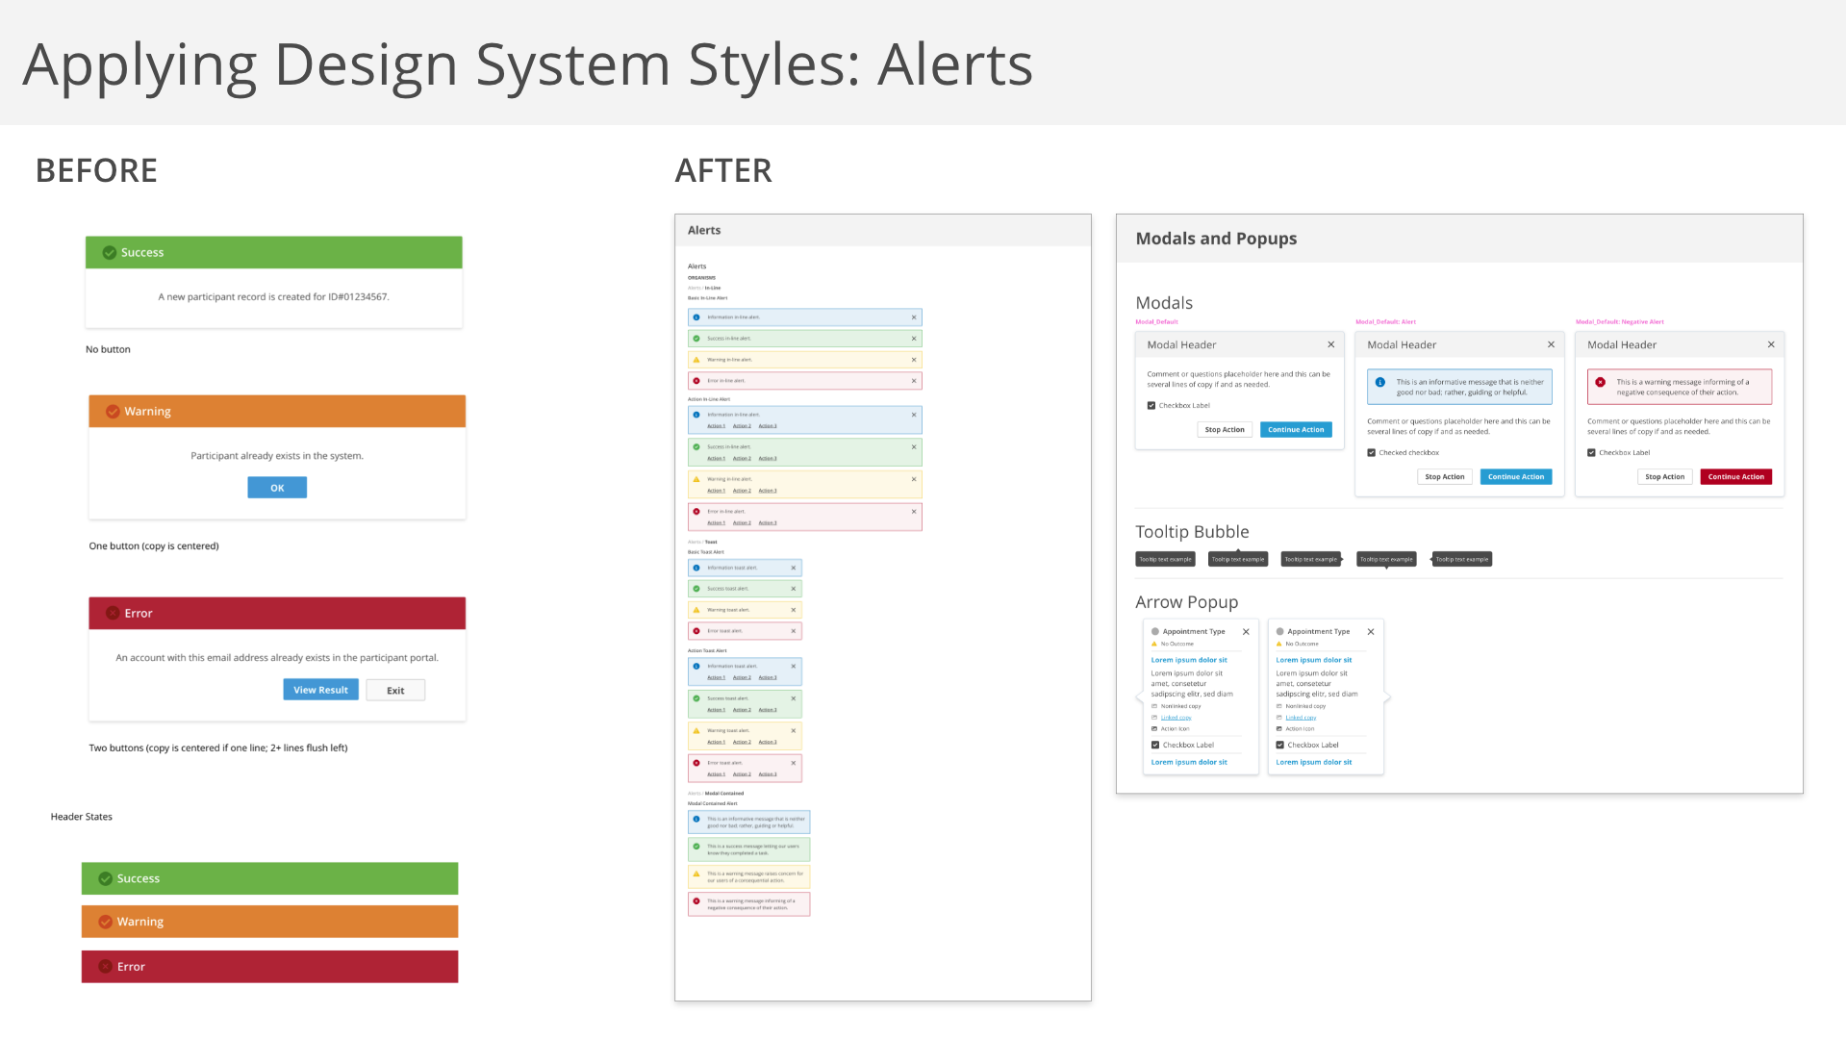Uncheck the Checked checkbox option
This screenshot has height=1039, width=1847.
pyautogui.click(x=1372, y=453)
